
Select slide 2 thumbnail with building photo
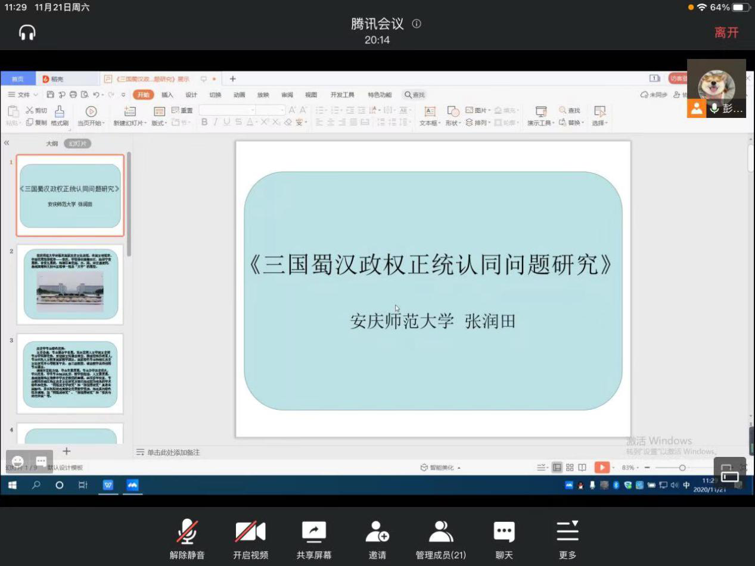coord(70,285)
